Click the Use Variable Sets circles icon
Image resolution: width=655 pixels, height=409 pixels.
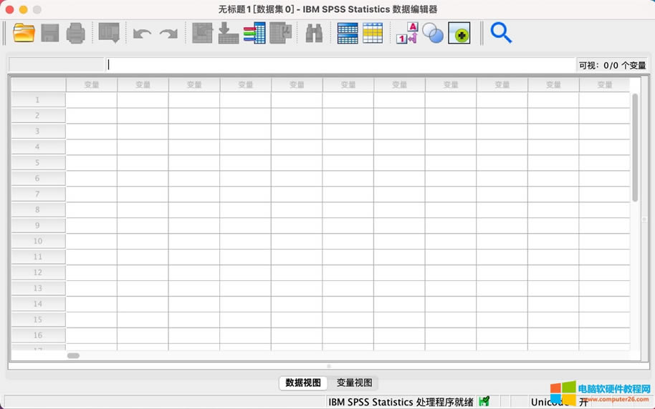tap(433, 33)
